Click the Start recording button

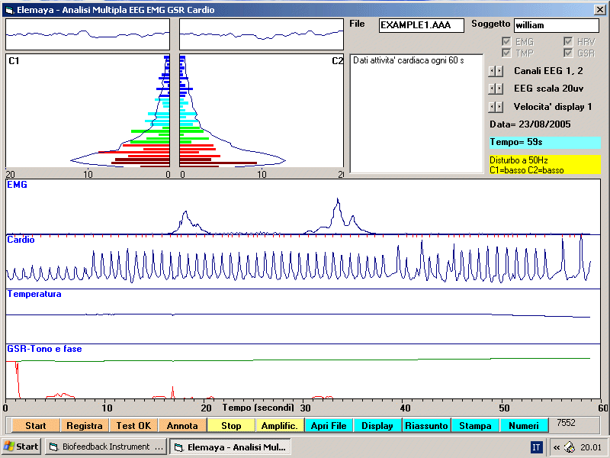35,426
